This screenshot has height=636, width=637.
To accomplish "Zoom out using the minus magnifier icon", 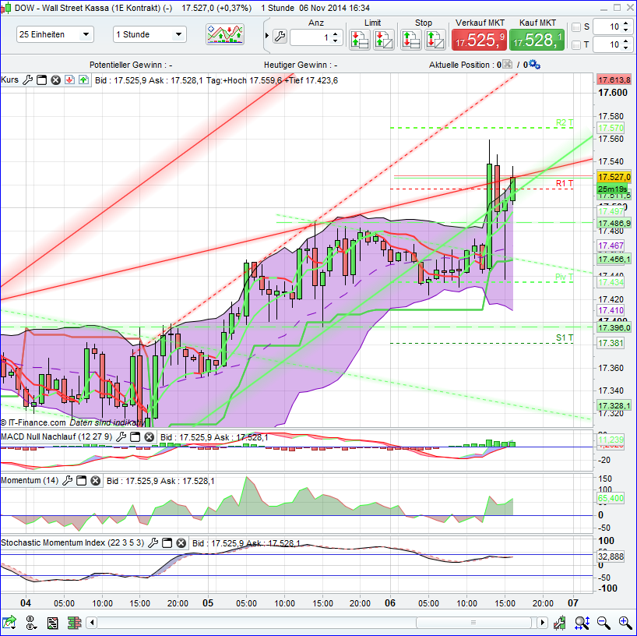I will tap(602, 623).
